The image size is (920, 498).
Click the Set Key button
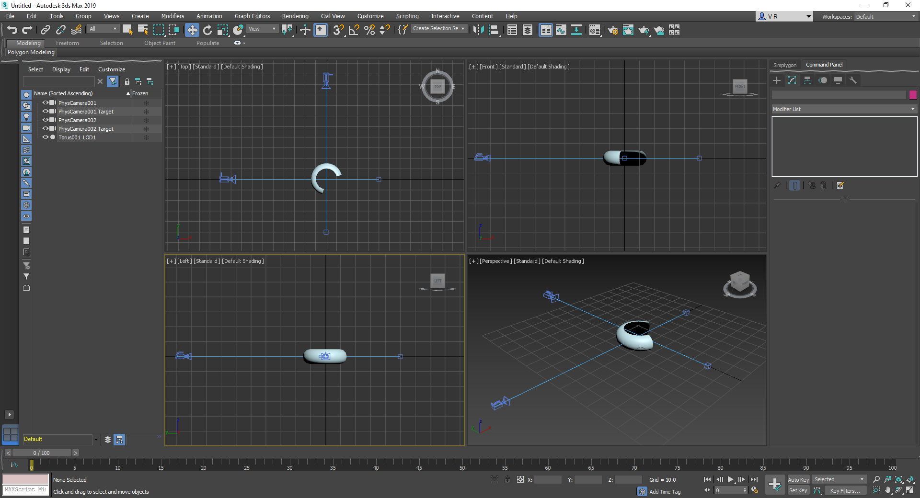(x=798, y=490)
